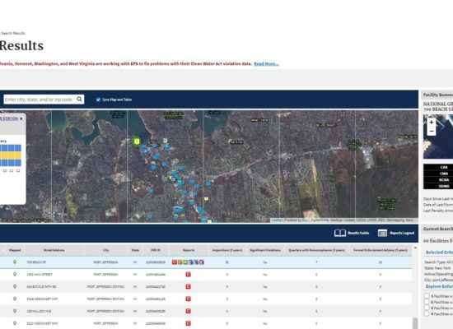The width and height of the screenshot is (453, 329).
Task: Select the CAA bar in Facility Summary
Action: [x=438, y=168]
